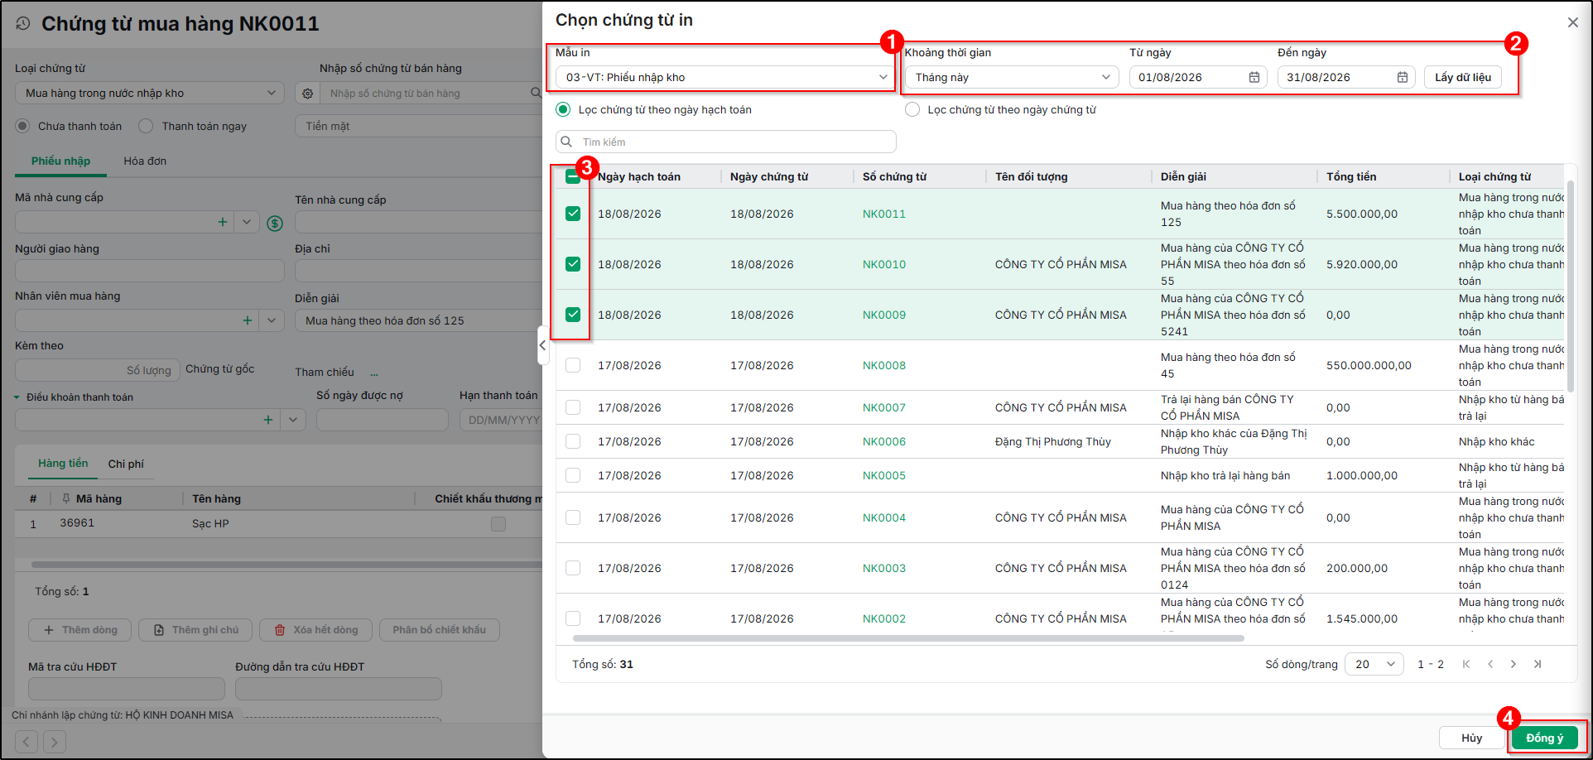This screenshot has height=760, width=1593.
Task: Click the Lấy dữ liệu button
Action: pyautogui.click(x=1462, y=77)
